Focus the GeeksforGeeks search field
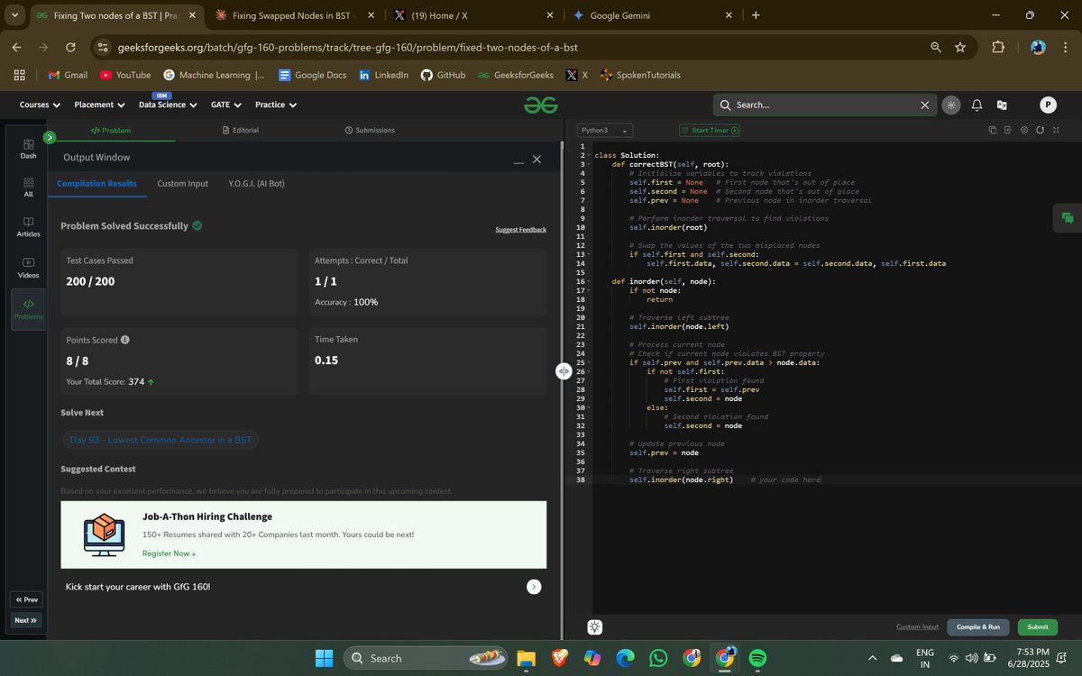Viewport: 1082px width, 676px height. click(x=823, y=105)
